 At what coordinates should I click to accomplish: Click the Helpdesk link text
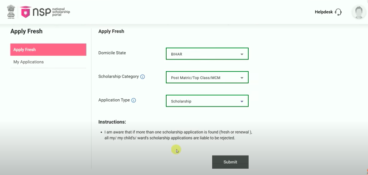coord(324,12)
